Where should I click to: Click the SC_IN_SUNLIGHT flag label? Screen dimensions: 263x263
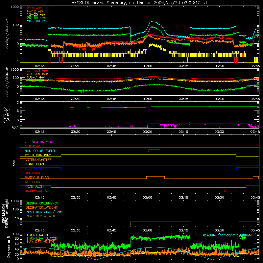click(x=38, y=155)
